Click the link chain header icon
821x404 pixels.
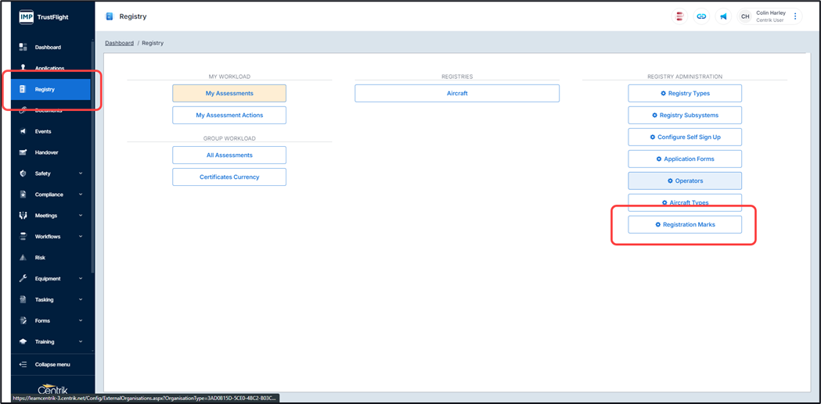click(701, 16)
